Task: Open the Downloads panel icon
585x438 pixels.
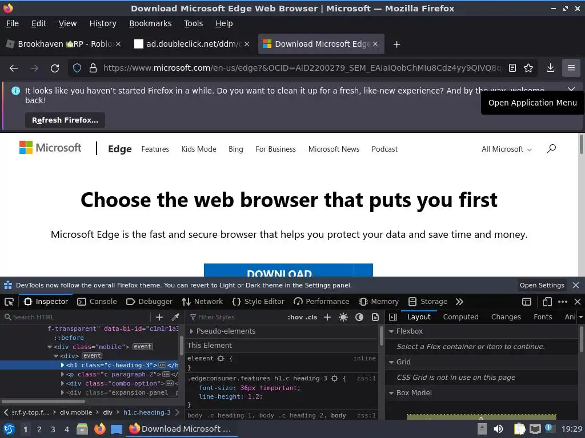Action: tap(550, 68)
